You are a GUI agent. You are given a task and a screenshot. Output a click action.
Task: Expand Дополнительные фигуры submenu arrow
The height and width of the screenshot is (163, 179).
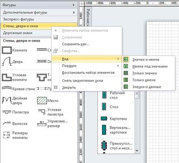[x=74, y=13]
